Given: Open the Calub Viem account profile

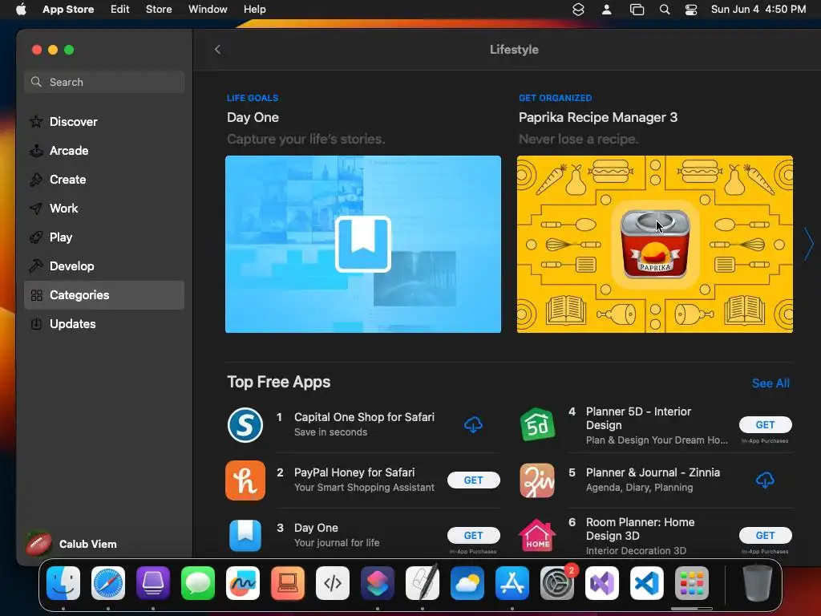Looking at the screenshot, I should tap(71, 544).
